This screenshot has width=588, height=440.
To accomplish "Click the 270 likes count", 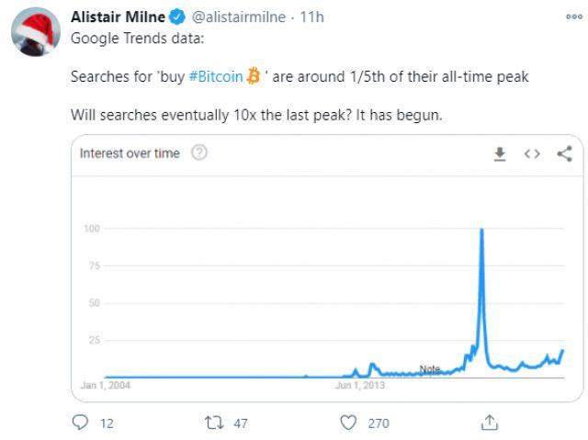I will 379,423.
